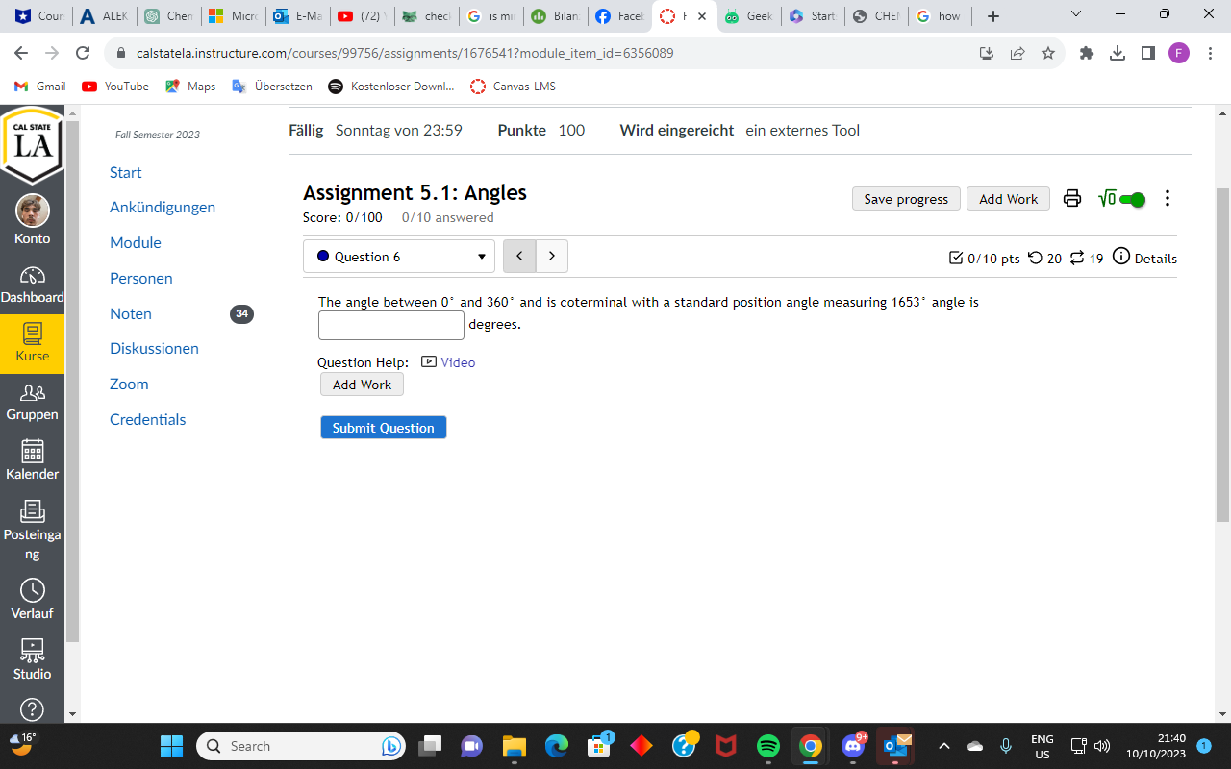
Task: Go back to previous browser page
Action: 21,53
